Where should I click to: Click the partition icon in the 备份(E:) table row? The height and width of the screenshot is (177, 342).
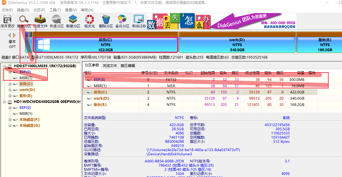click(x=90, y=105)
